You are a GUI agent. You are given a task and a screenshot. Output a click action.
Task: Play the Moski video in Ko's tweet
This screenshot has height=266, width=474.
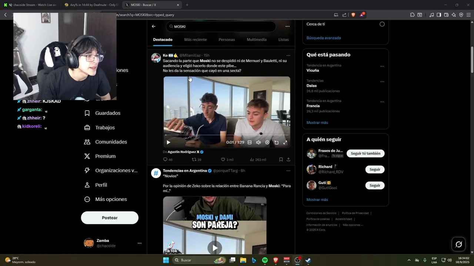[x=168, y=142]
